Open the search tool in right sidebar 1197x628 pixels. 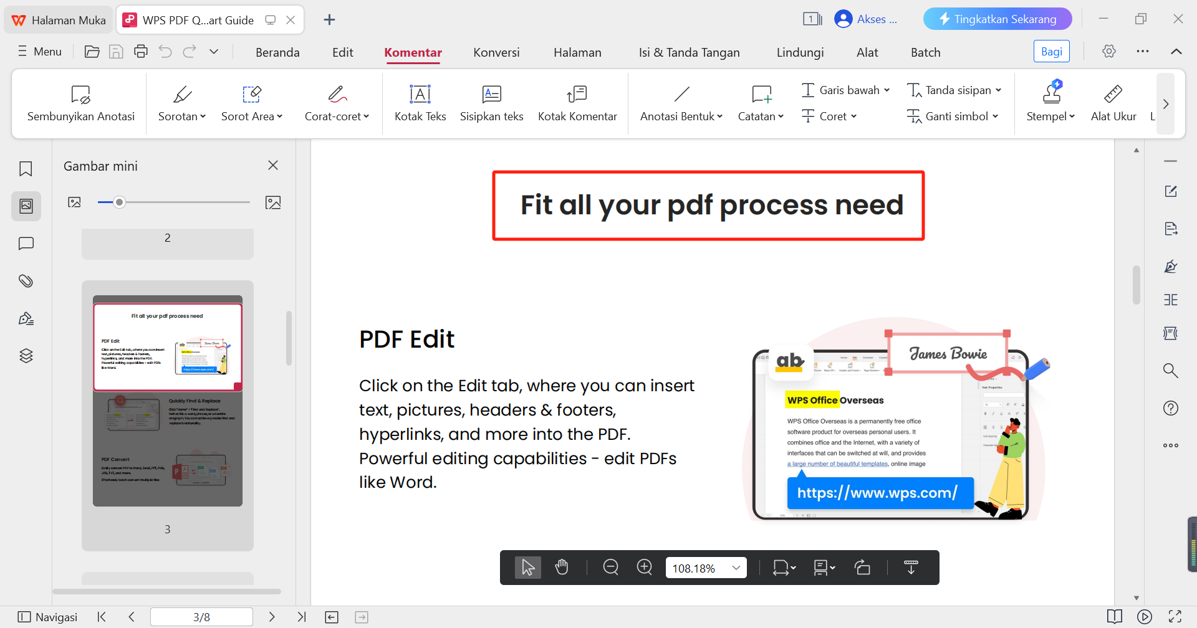coord(1171,370)
